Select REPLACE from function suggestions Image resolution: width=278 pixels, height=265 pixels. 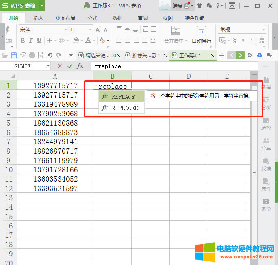point(122,97)
